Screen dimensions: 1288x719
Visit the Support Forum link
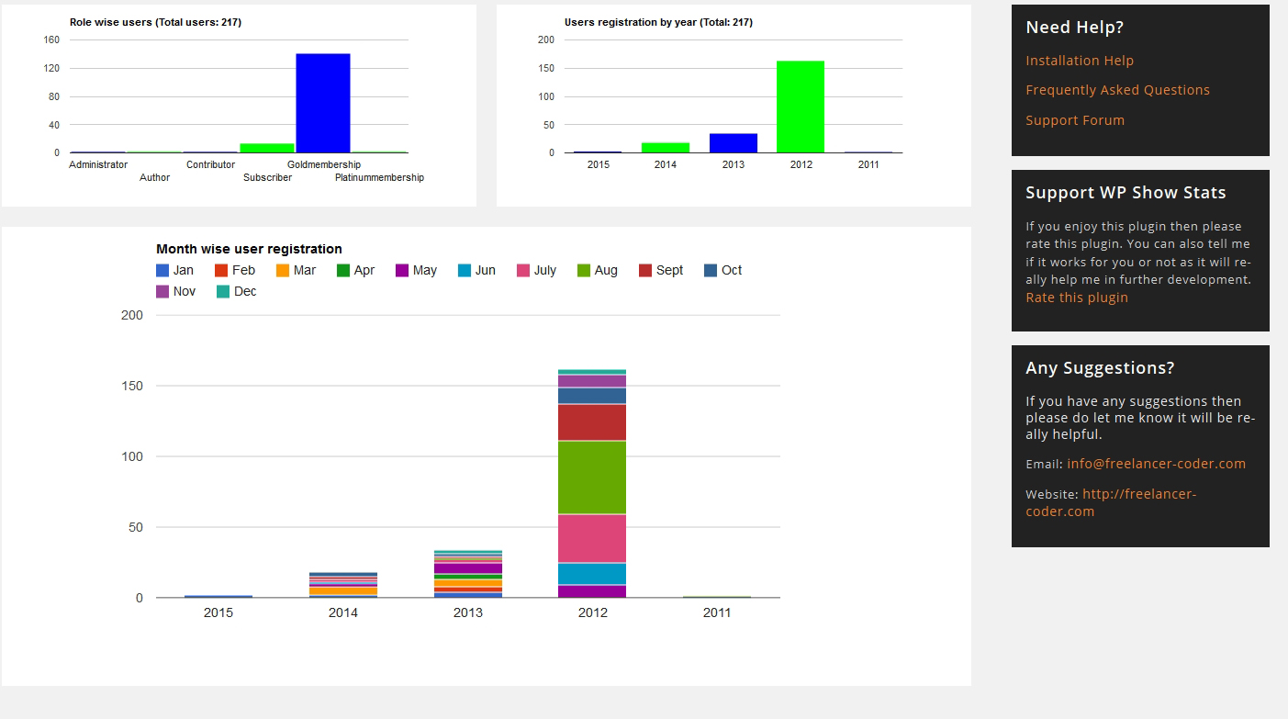click(x=1075, y=120)
